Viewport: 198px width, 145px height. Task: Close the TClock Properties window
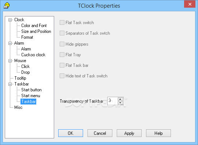point(190,4)
